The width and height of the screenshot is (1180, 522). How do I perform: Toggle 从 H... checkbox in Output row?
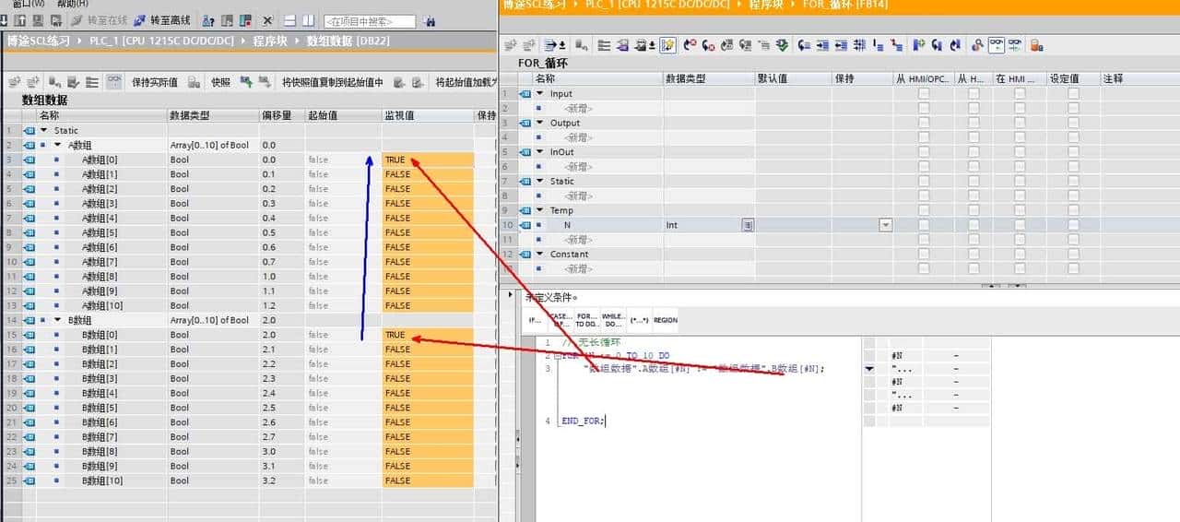point(973,123)
